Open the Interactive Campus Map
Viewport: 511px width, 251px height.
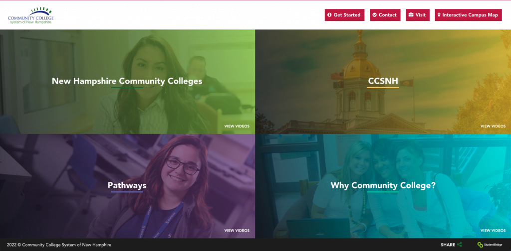tap(468, 15)
